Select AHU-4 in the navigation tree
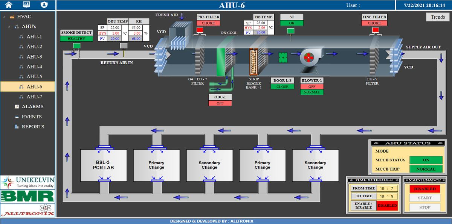This screenshot has height=224, width=452. (34, 67)
